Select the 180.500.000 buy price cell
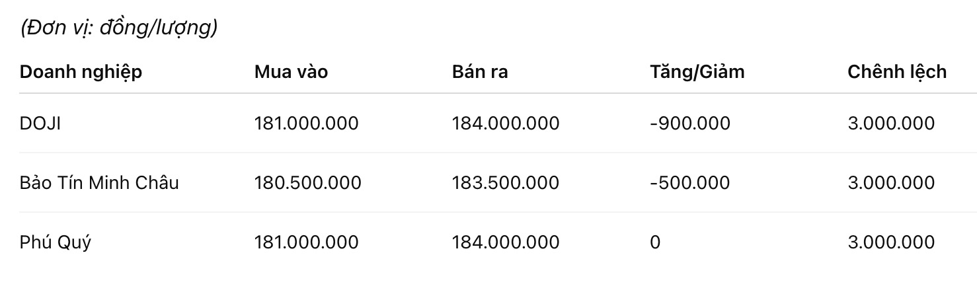 (307, 182)
